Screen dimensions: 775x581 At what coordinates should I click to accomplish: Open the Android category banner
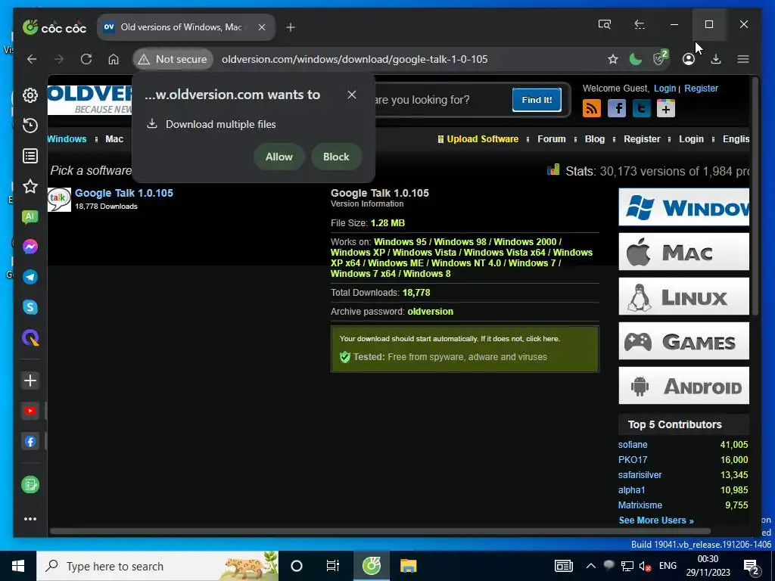684,385
